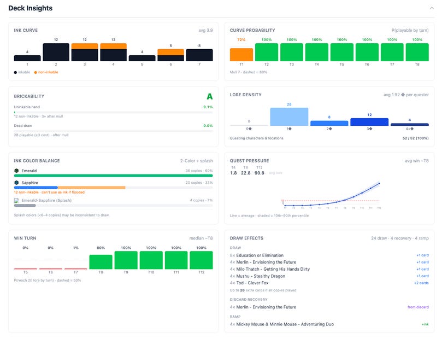Open Mushu - Stealthy Dragon card entry
Image resolution: width=448 pixels, height=338 pixels.
click(261, 276)
